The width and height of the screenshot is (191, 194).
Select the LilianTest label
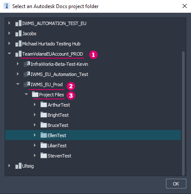click(57, 146)
